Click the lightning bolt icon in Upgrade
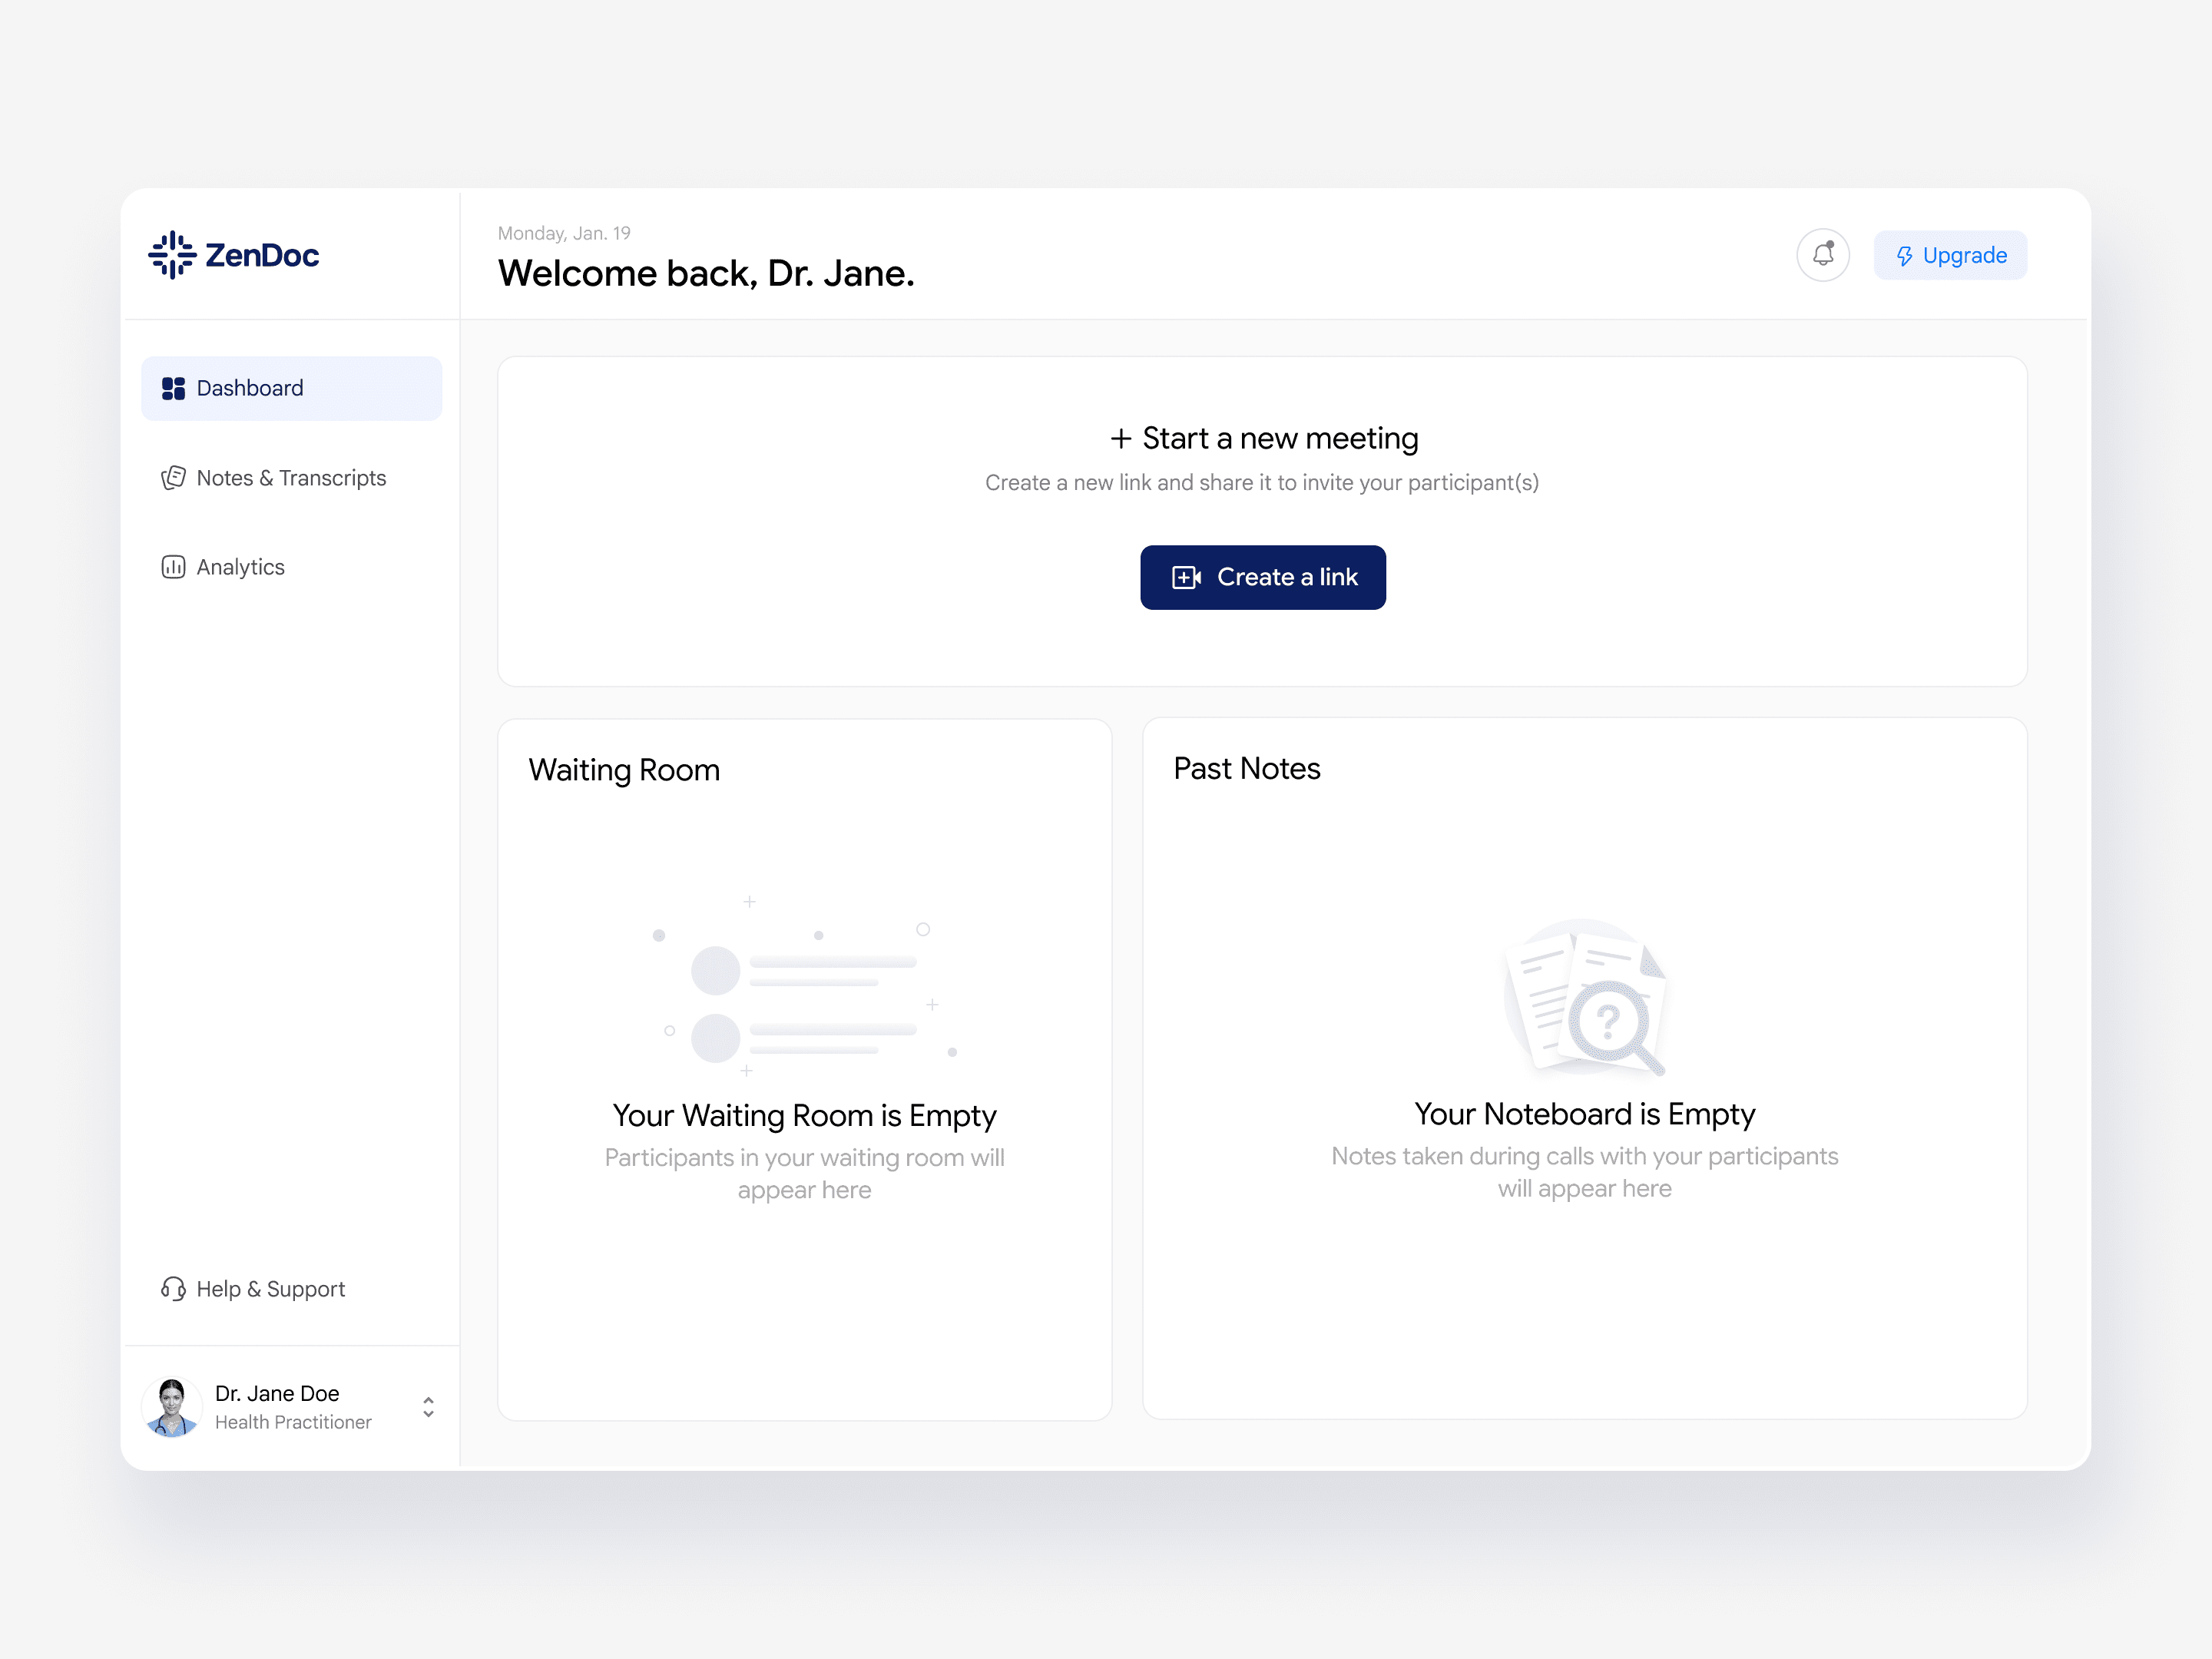Image resolution: width=2212 pixels, height=1659 pixels. point(1905,255)
